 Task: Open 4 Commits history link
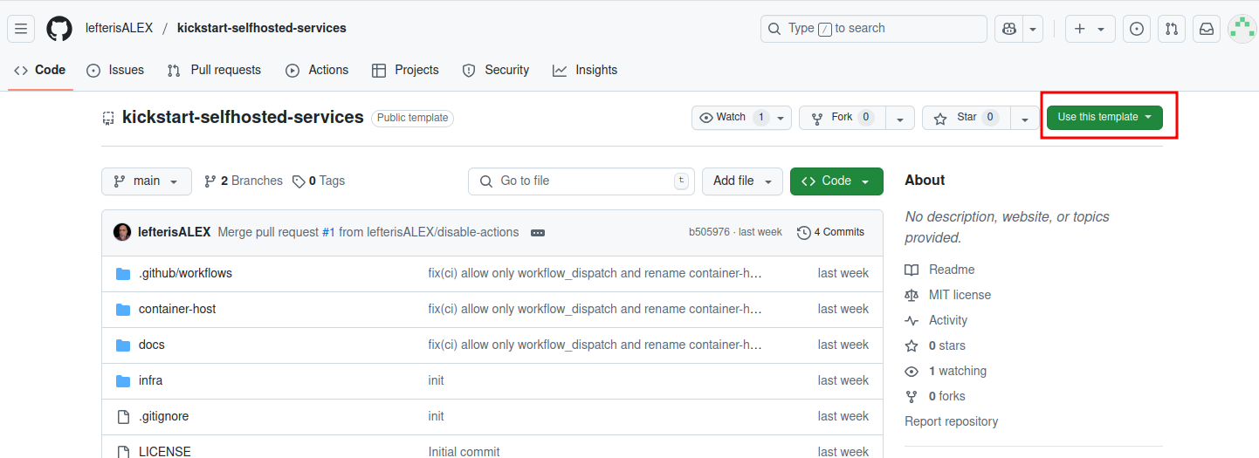830,233
